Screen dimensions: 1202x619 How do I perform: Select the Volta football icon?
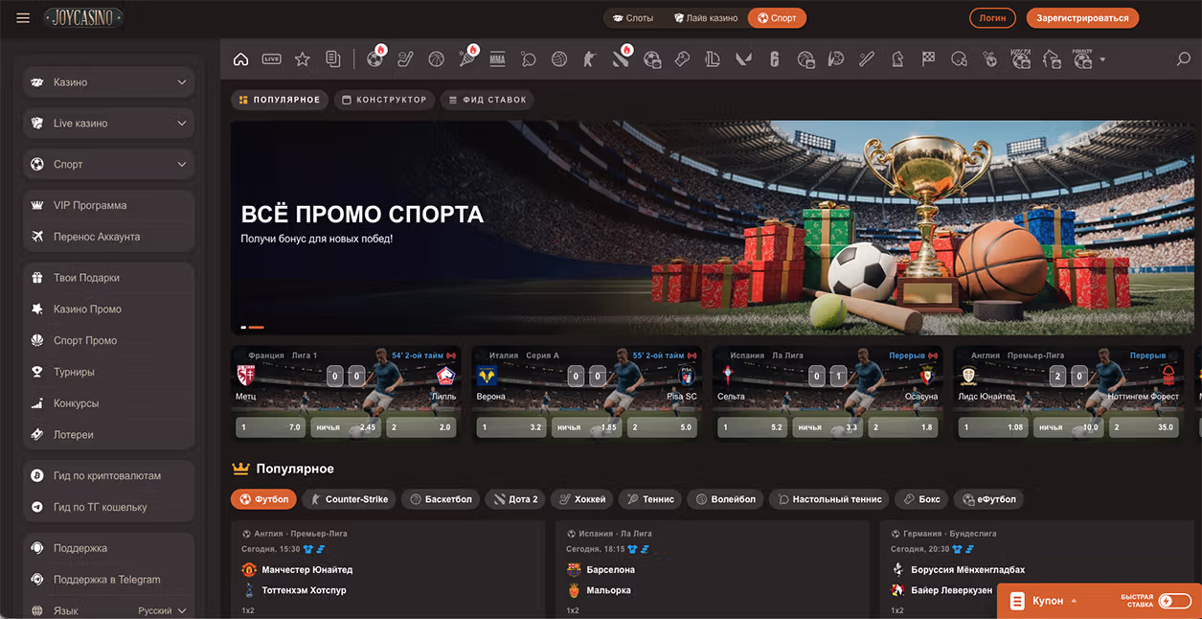pyautogui.click(x=1021, y=59)
